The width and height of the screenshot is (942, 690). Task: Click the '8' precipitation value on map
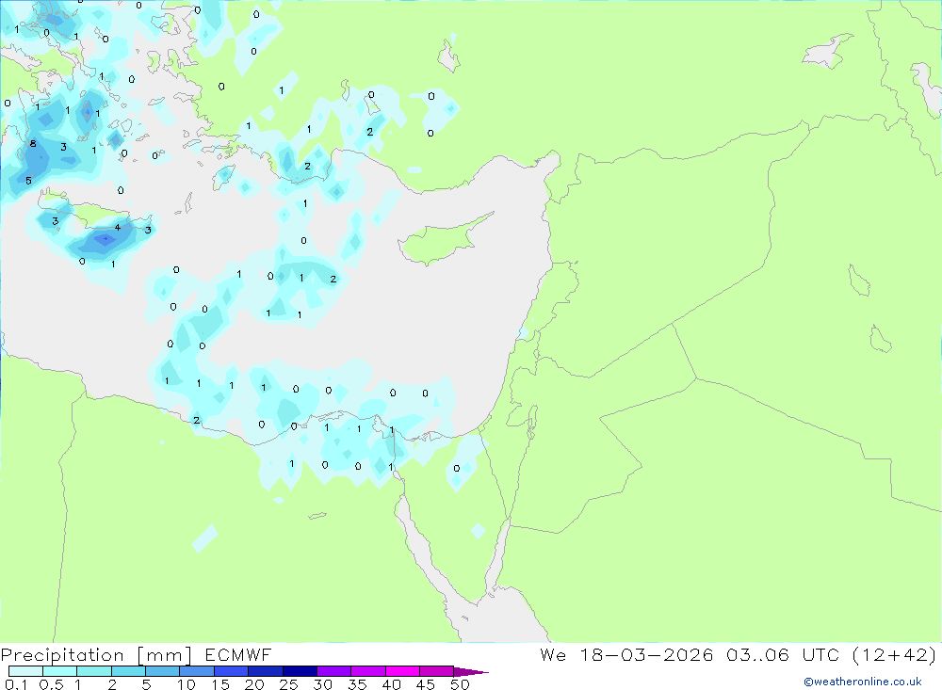point(33,143)
